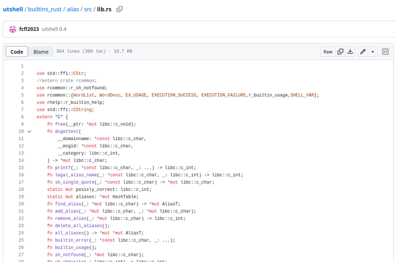Open the 'utshell 0.4' commit message

pyautogui.click(x=54, y=29)
